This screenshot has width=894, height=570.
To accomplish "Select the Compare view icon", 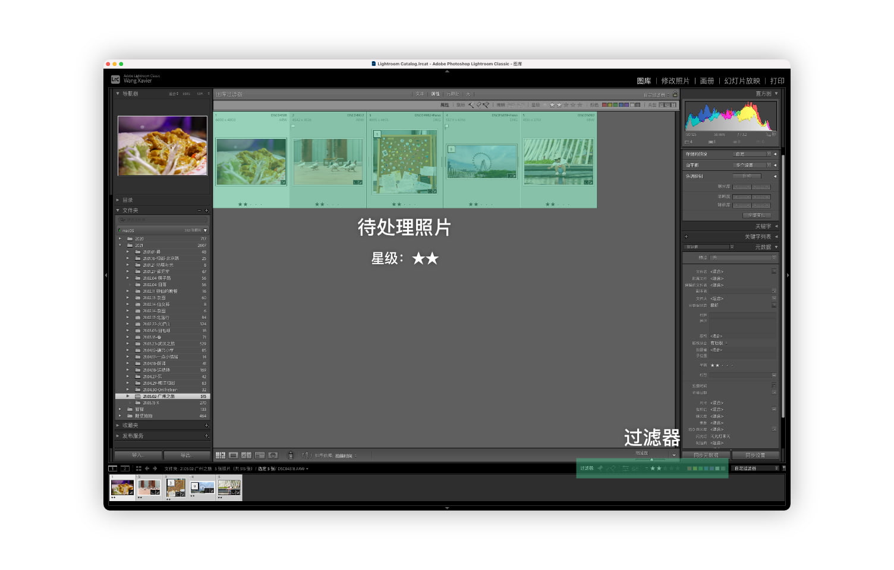I will (246, 455).
